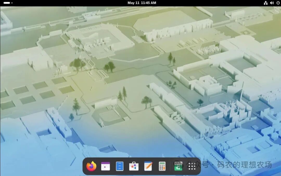Screen dimensions: 281x176
Task: Open the green trash icon in the dock
Action: click(x=178, y=166)
